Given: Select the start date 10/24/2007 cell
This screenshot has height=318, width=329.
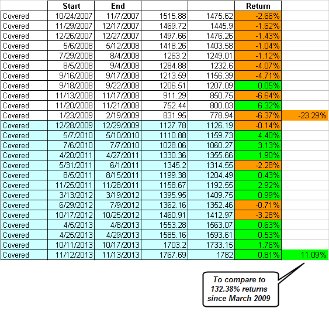Looking at the screenshot, I should click(x=71, y=16).
